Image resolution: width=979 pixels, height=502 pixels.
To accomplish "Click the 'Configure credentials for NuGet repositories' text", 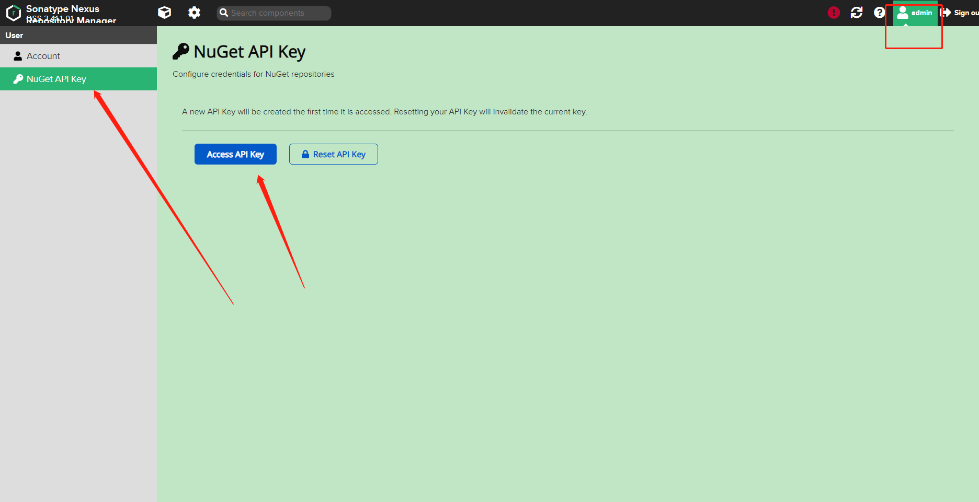I will click(x=254, y=74).
